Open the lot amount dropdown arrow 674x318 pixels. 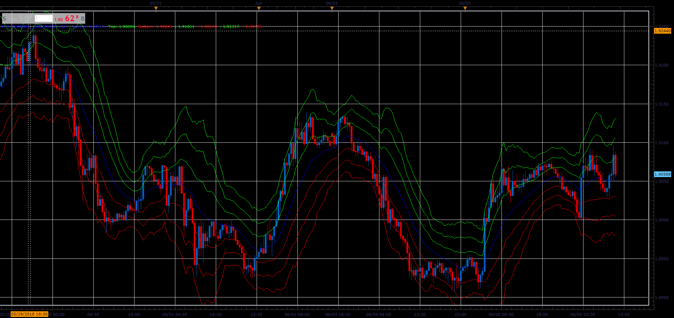[x=50, y=18]
